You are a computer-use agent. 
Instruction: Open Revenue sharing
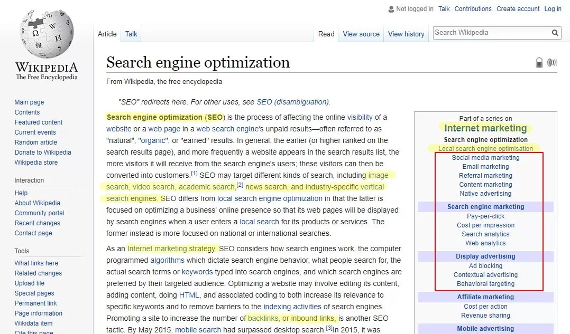(485, 316)
